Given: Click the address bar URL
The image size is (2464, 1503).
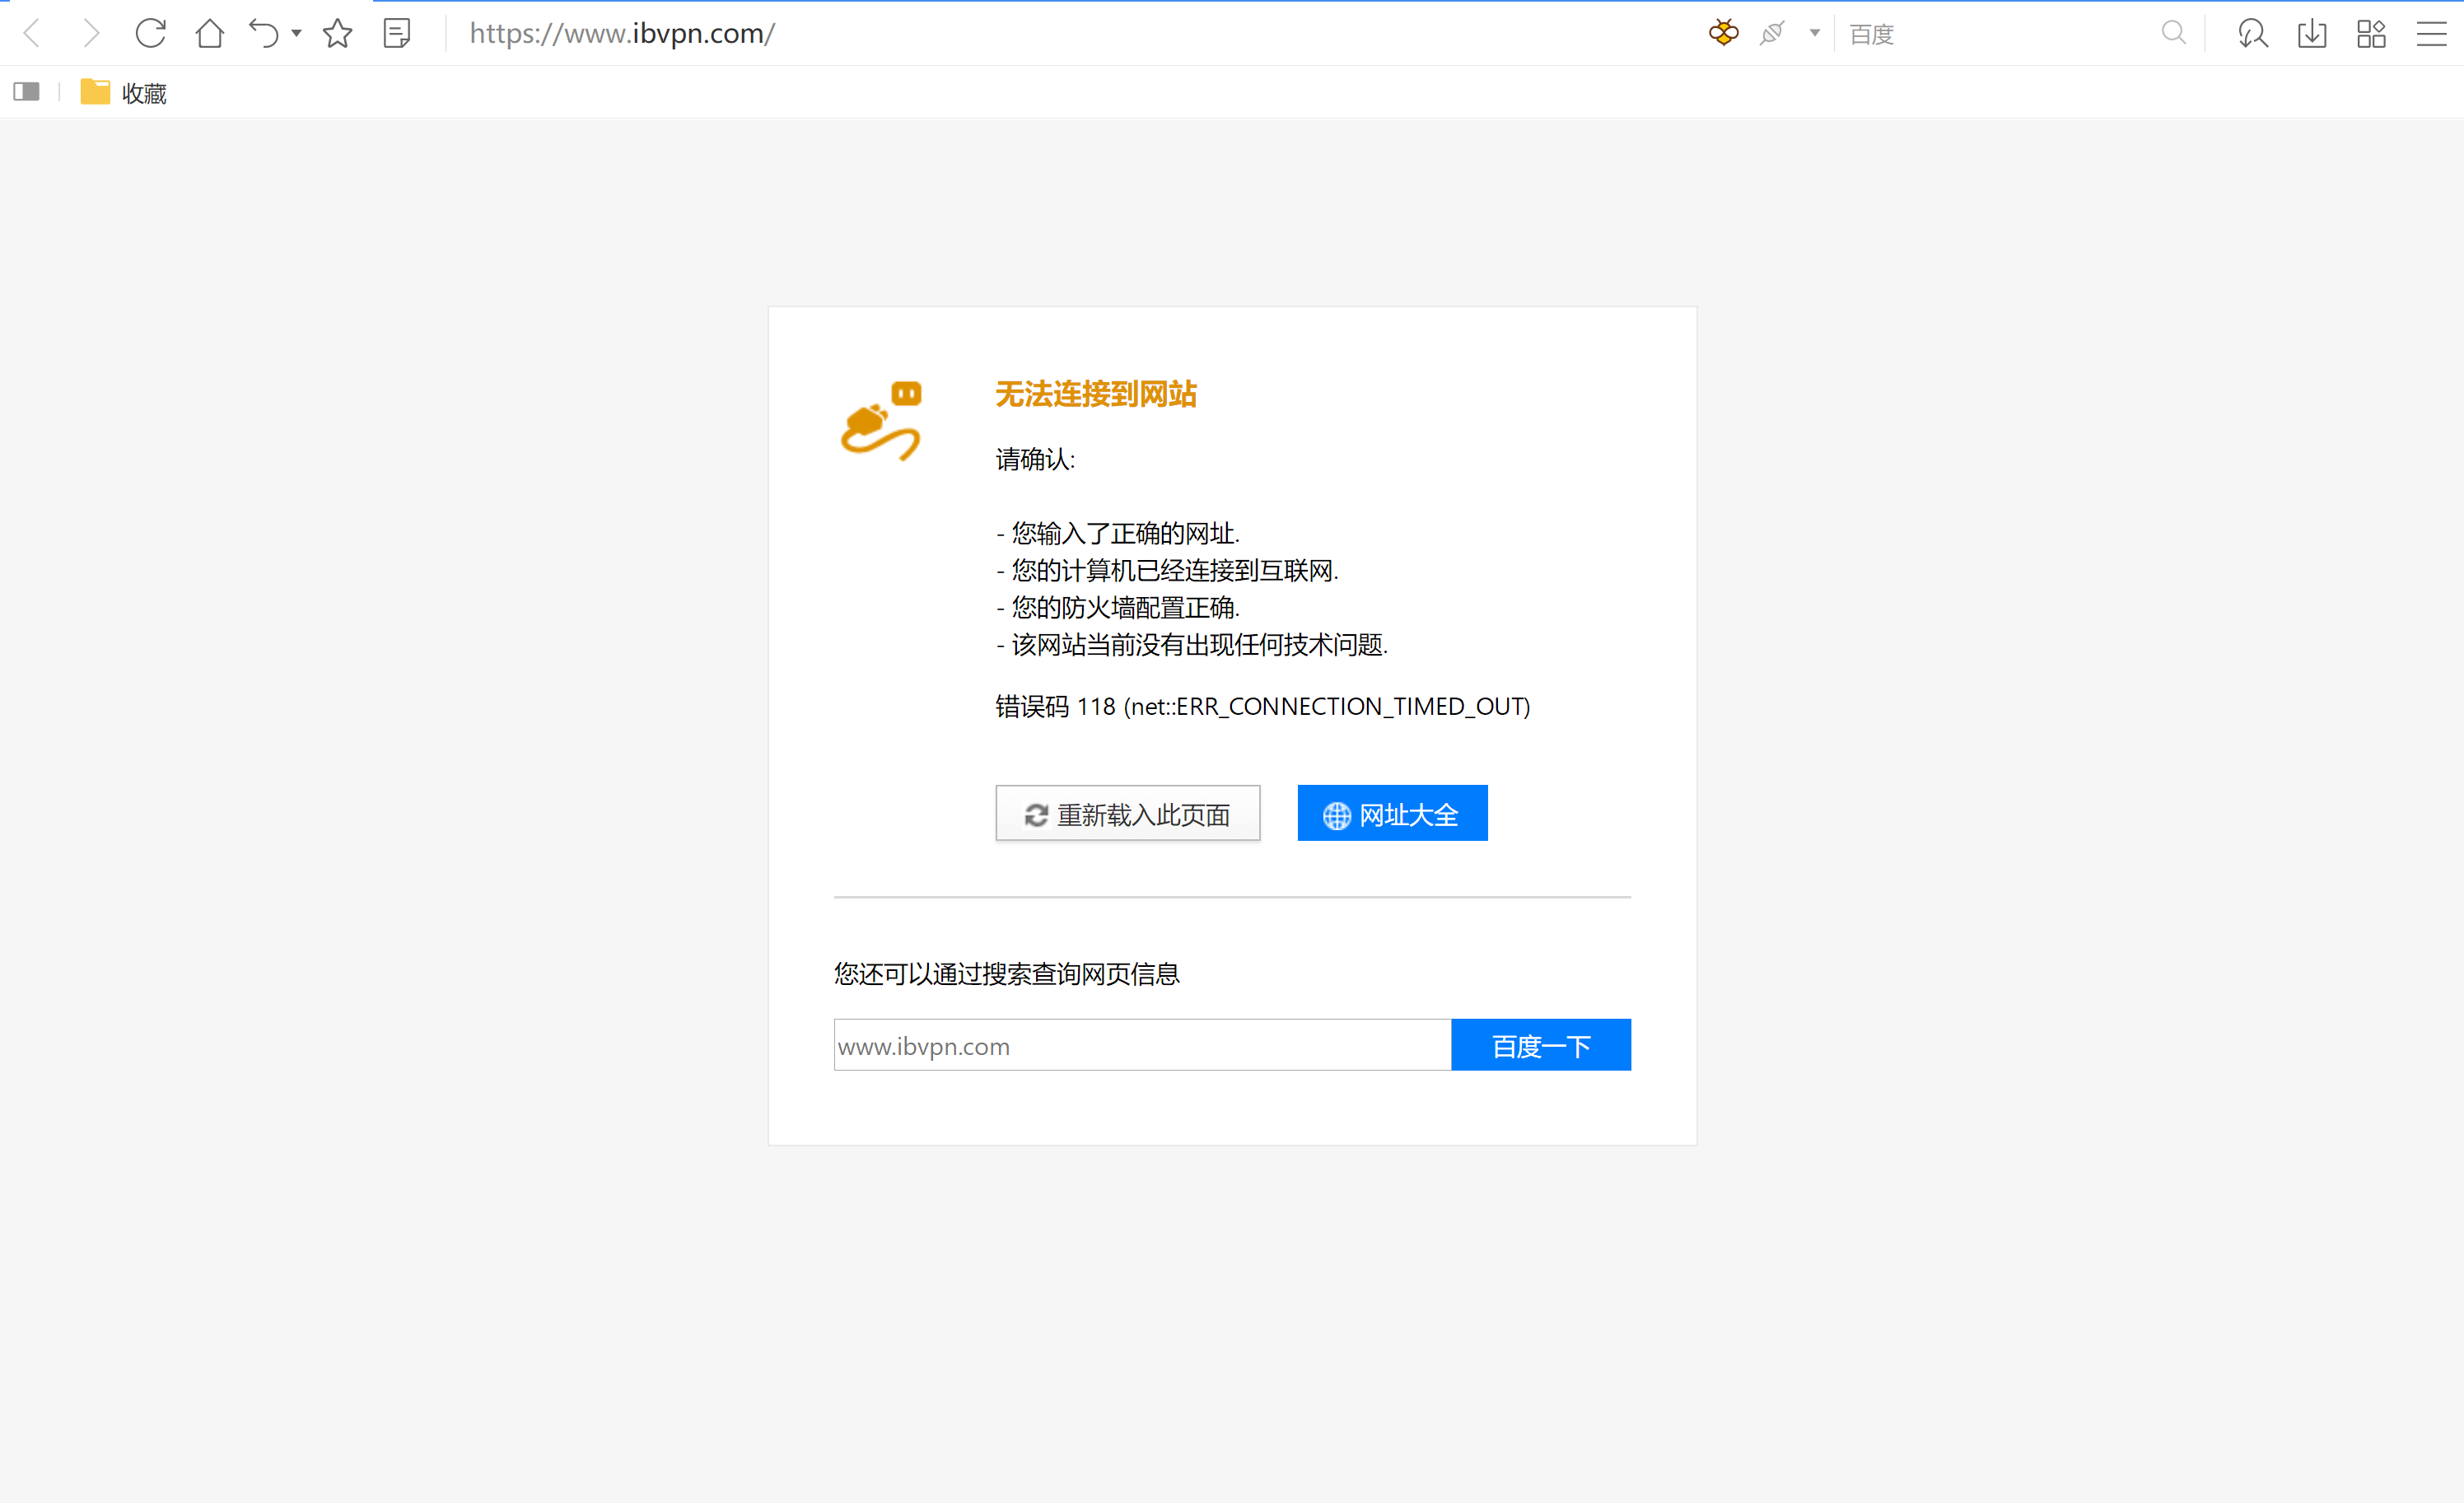Looking at the screenshot, I should coord(622,33).
